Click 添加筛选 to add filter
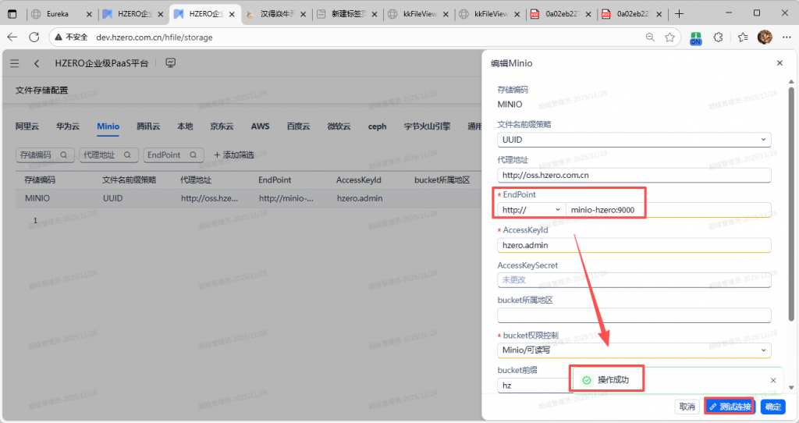Image resolution: width=799 pixels, height=423 pixels. pyautogui.click(x=234, y=155)
